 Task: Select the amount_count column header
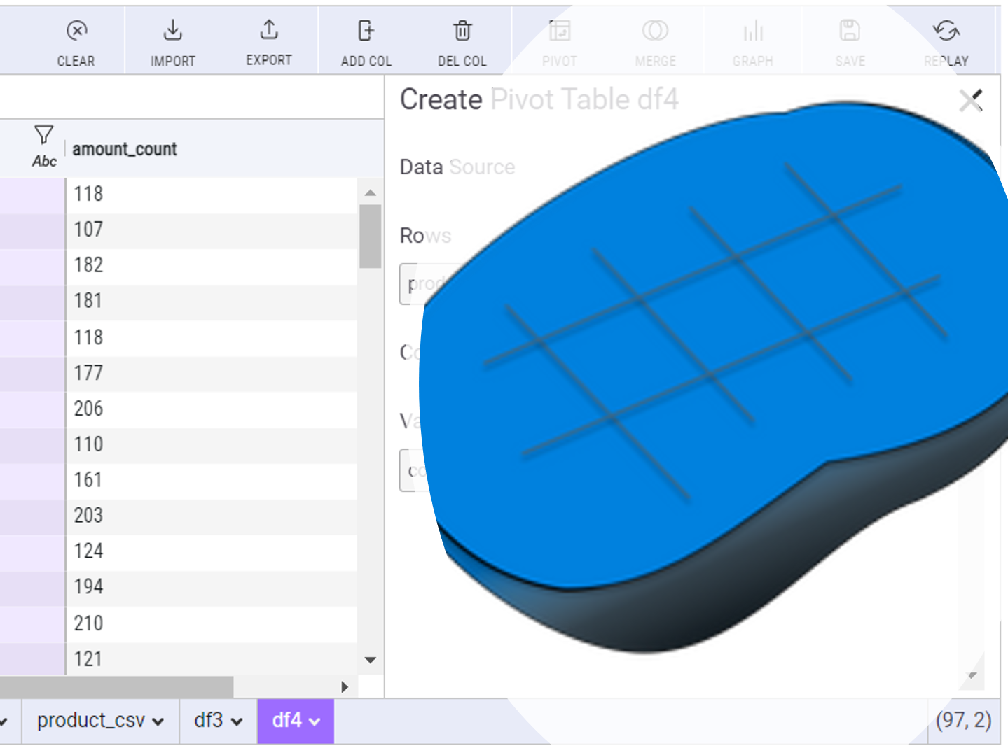tap(125, 149)
